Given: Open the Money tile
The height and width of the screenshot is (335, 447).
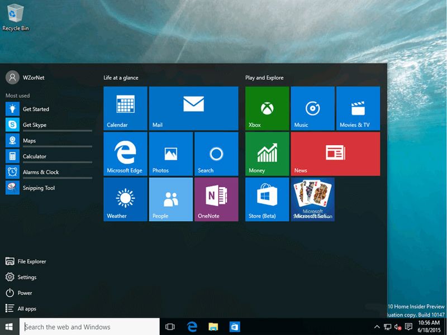Looking at the screenshot, I should tap(267, 154).
